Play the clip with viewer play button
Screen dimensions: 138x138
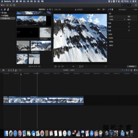pos(73,67)
